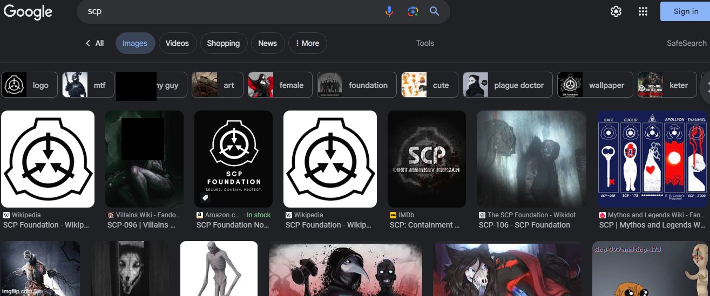Screen dimensions: 710x296
Task: Open Google Lens image search icon
Action: click(x=413, y=11)
